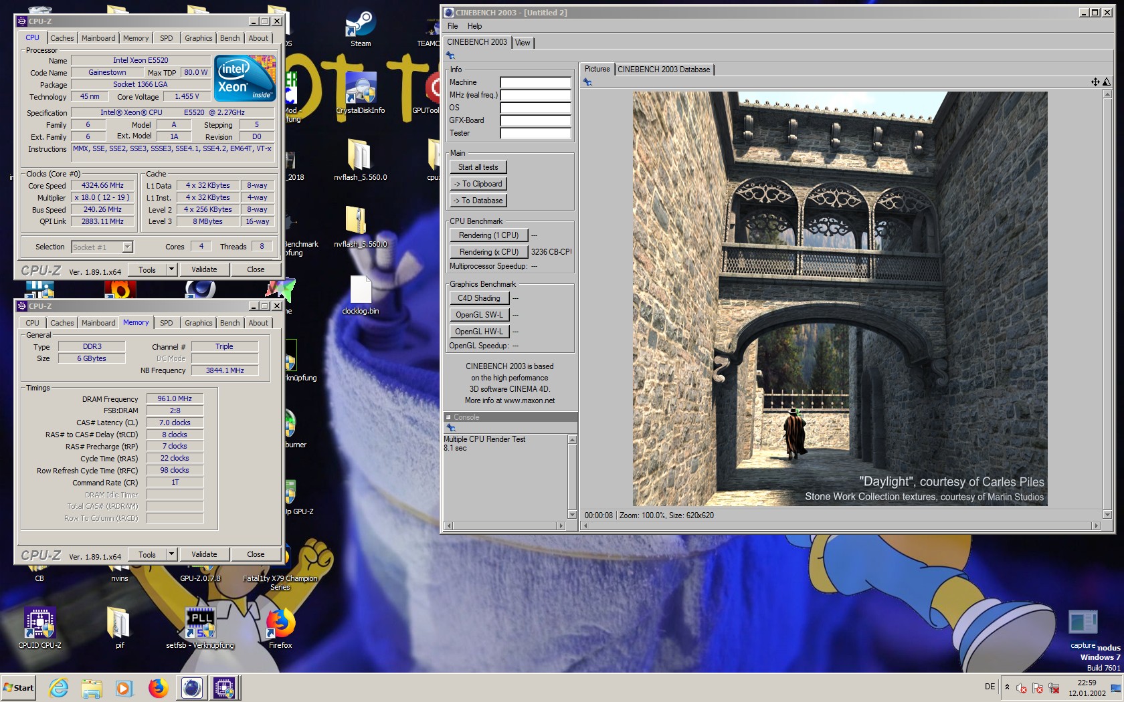Run the Rendering (1 CPU) benchmark
Screen dimensions: 1124x702
(488, 235)
